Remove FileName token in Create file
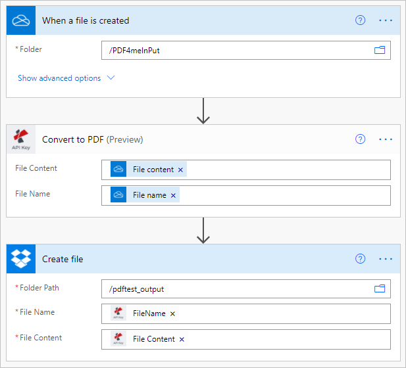The height and width of the screenshot is (368, 406). click(172, 314)
